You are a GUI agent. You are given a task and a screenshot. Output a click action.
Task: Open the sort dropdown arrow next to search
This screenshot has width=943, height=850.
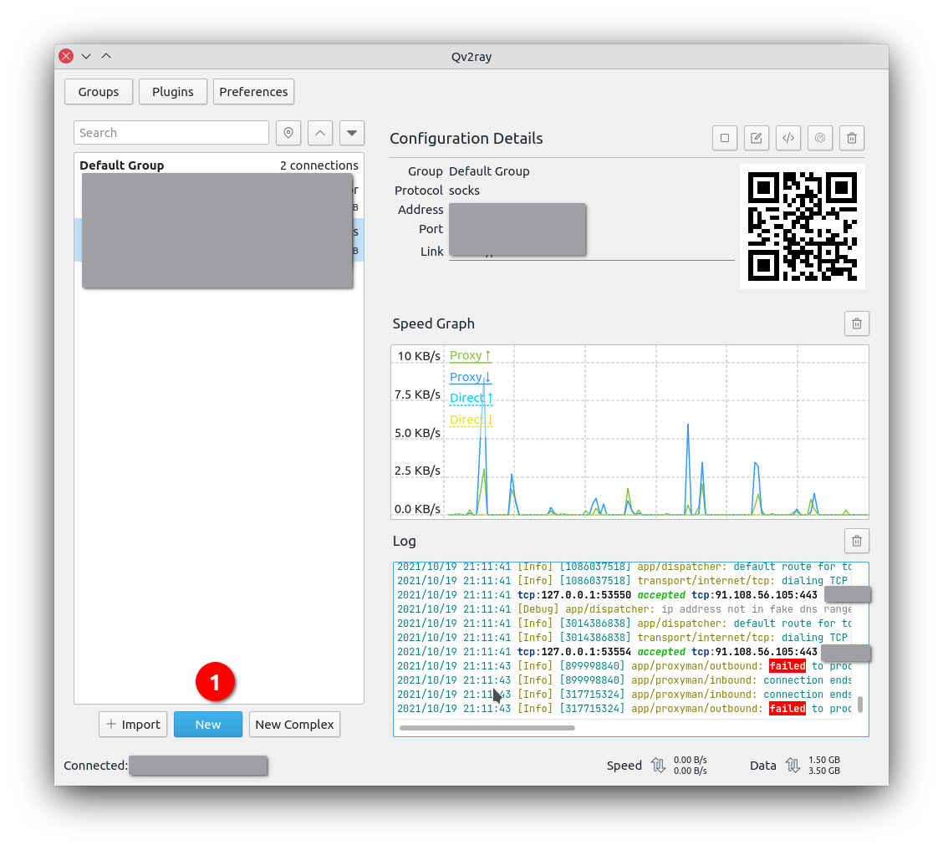pyautogui.click(x=352, y=133)
